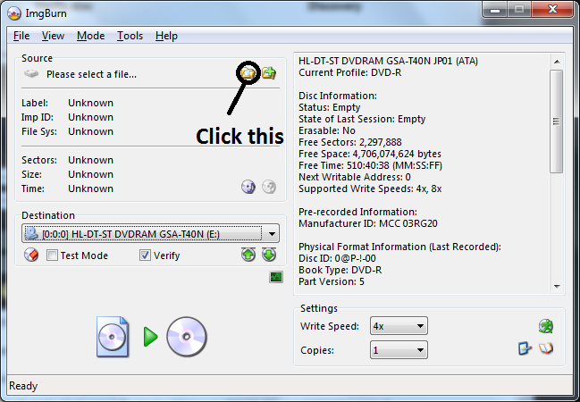580x402 pixels.
Task: Click the disc info scrollbar up arrow
Action: (x=557, y=62)
